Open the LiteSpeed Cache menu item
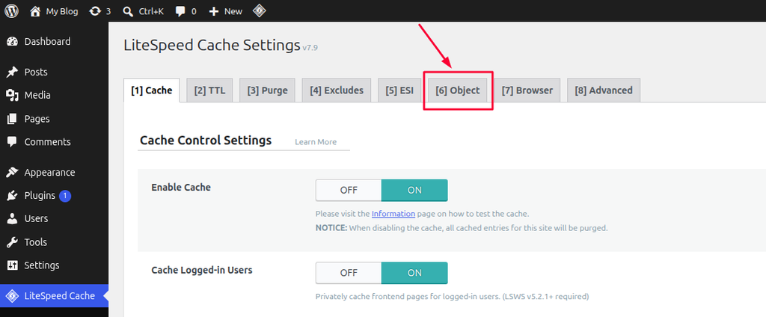Viewport: 766px width, 317px height. (x=54, y=296)
